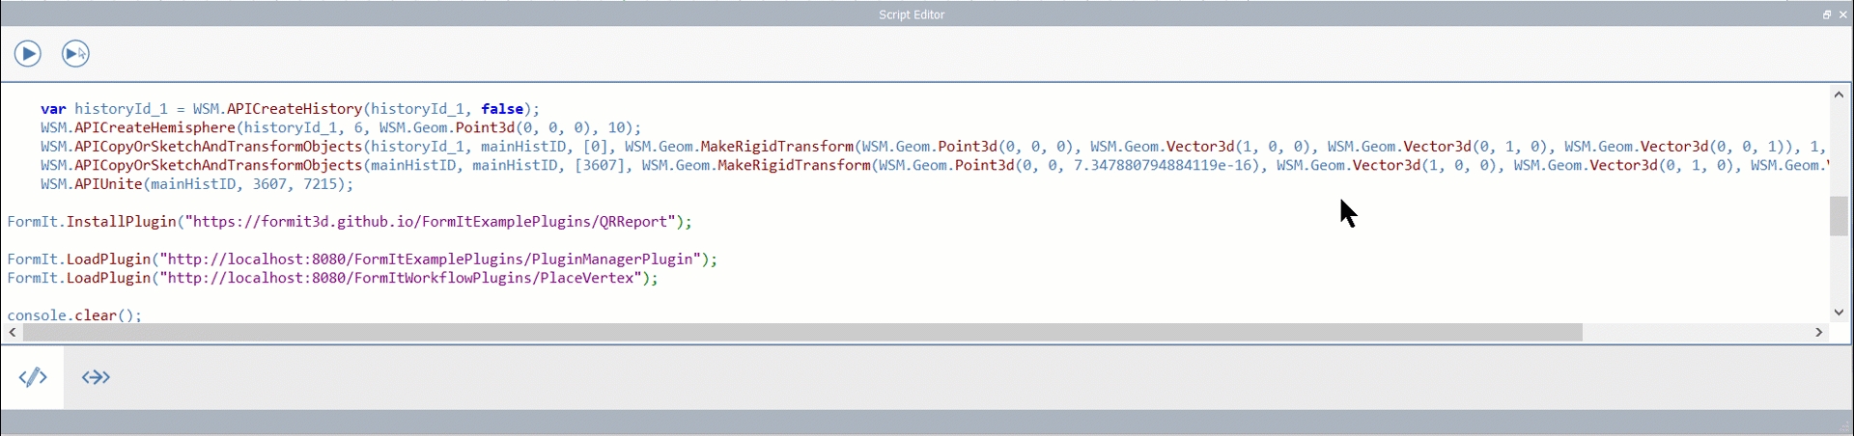This screenshot has height=436, width=1854.
Task: Click the vertical scrollbar up arrow
Action: tap(1839, 95)
